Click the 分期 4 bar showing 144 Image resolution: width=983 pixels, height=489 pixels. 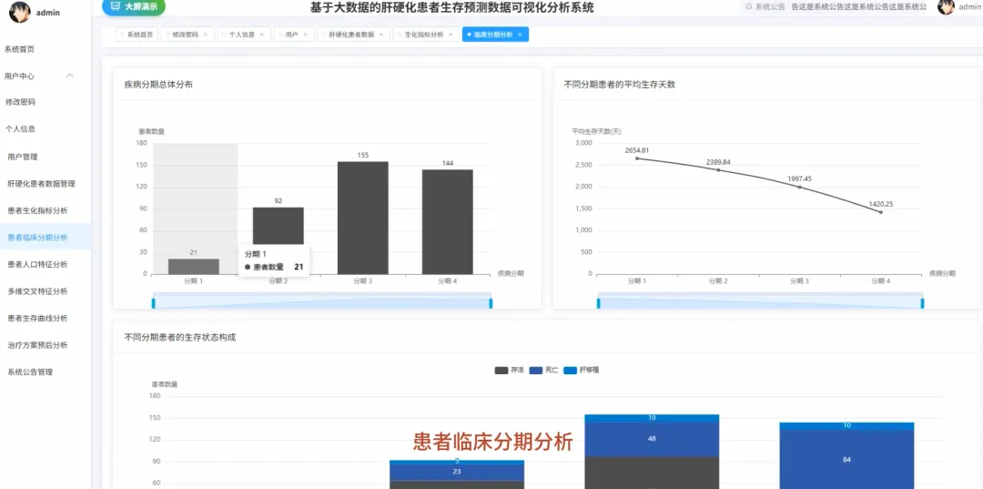click(x=448, y=221)
